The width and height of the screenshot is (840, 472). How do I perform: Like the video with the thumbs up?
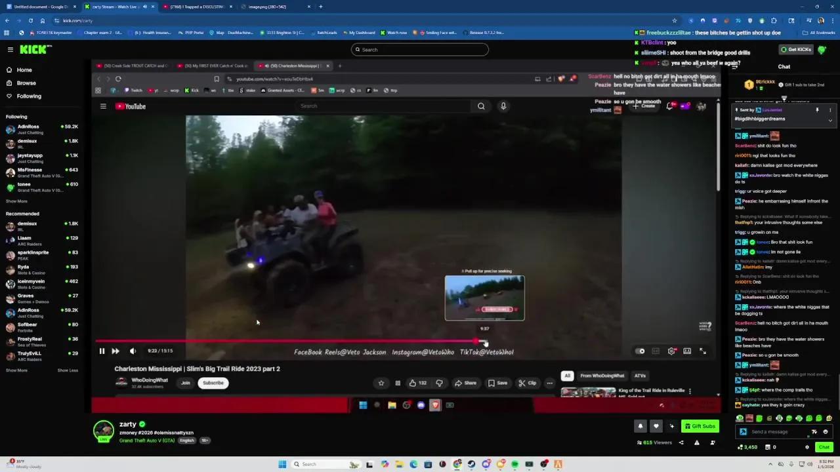(412, 383)
